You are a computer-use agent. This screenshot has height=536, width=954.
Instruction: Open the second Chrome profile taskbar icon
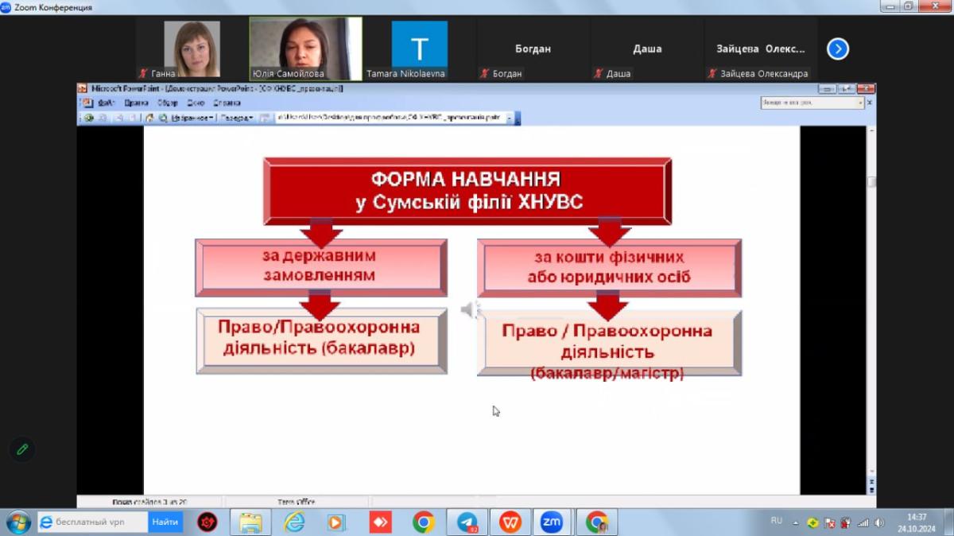[596, 522]
